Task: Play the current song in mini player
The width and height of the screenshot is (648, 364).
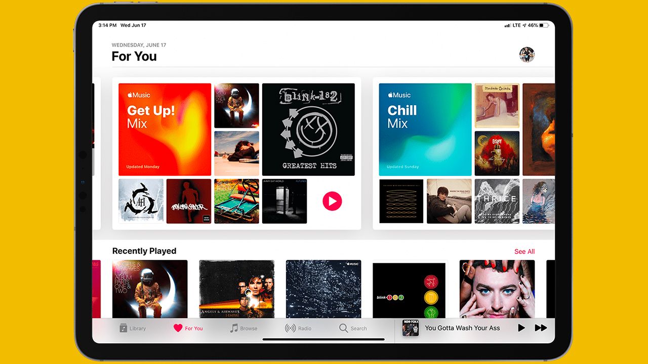Action: (521, 328)
